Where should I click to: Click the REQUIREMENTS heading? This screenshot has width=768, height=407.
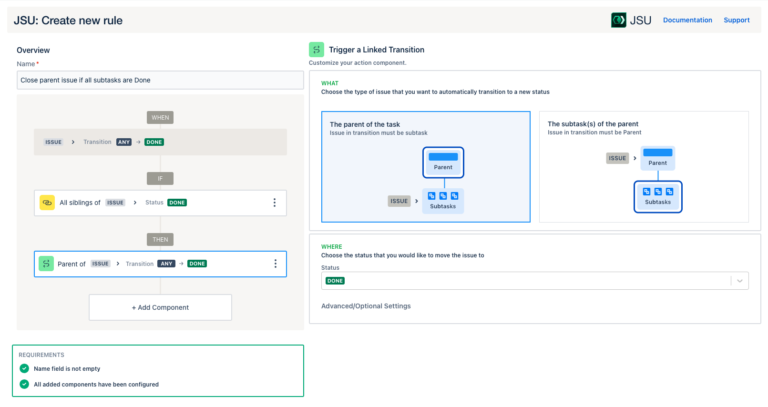(41, 355)
